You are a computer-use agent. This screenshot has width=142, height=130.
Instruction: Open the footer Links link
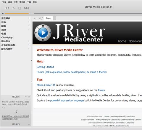(x=138, y=120)
